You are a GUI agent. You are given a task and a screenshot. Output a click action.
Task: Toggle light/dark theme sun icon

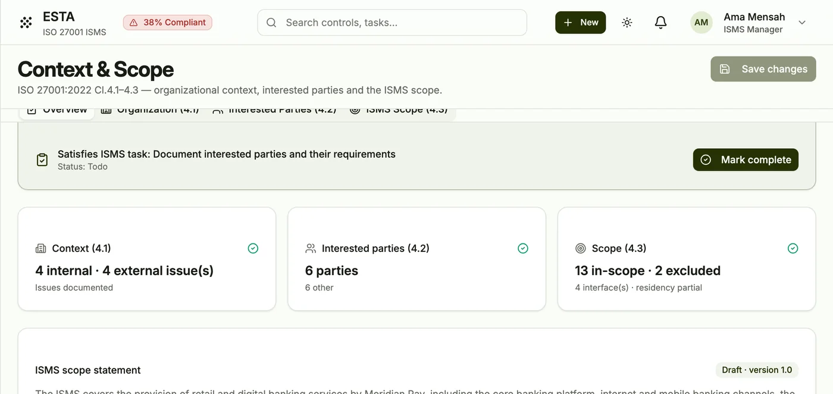click(627, 23)
